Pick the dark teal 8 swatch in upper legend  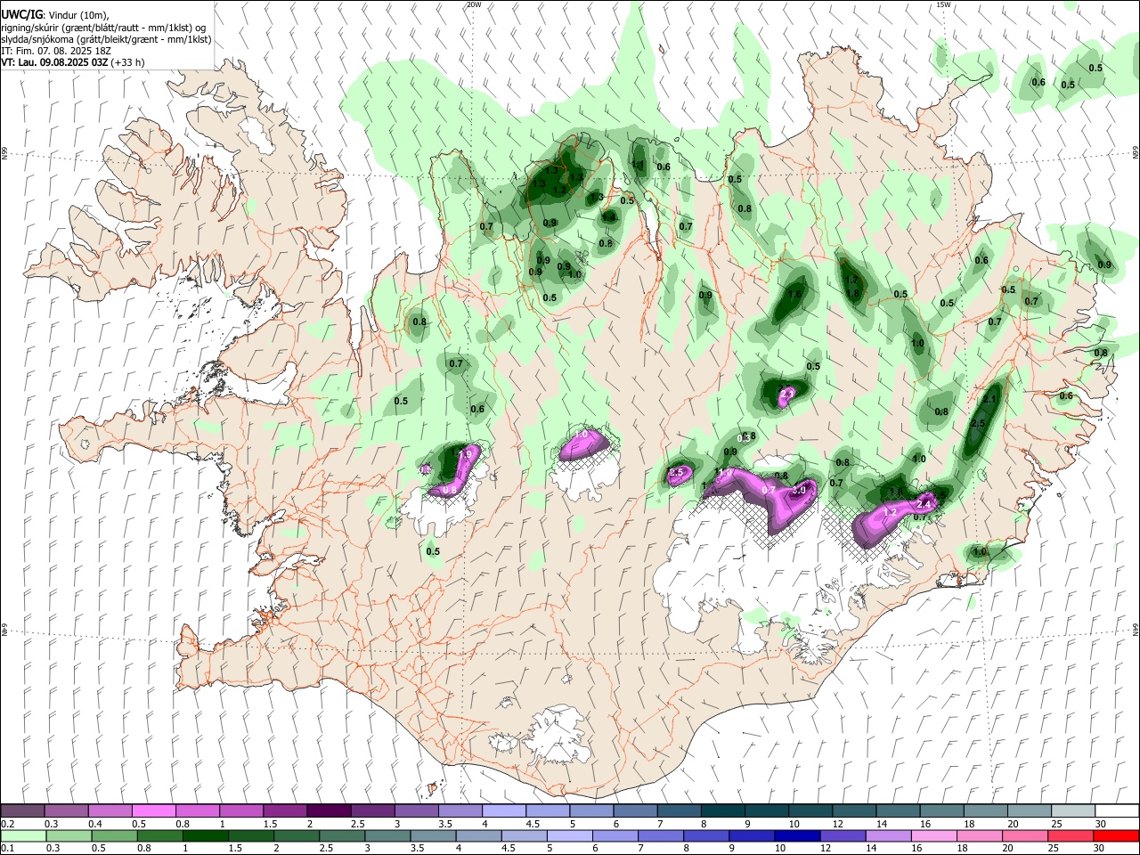723,810
